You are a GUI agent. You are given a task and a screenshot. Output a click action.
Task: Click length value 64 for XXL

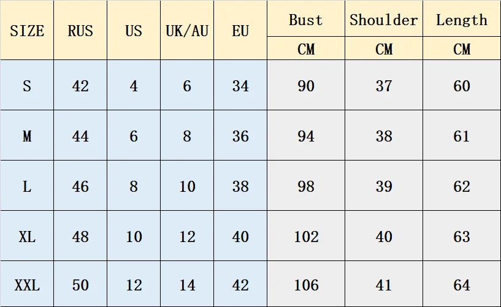(462, 285)
